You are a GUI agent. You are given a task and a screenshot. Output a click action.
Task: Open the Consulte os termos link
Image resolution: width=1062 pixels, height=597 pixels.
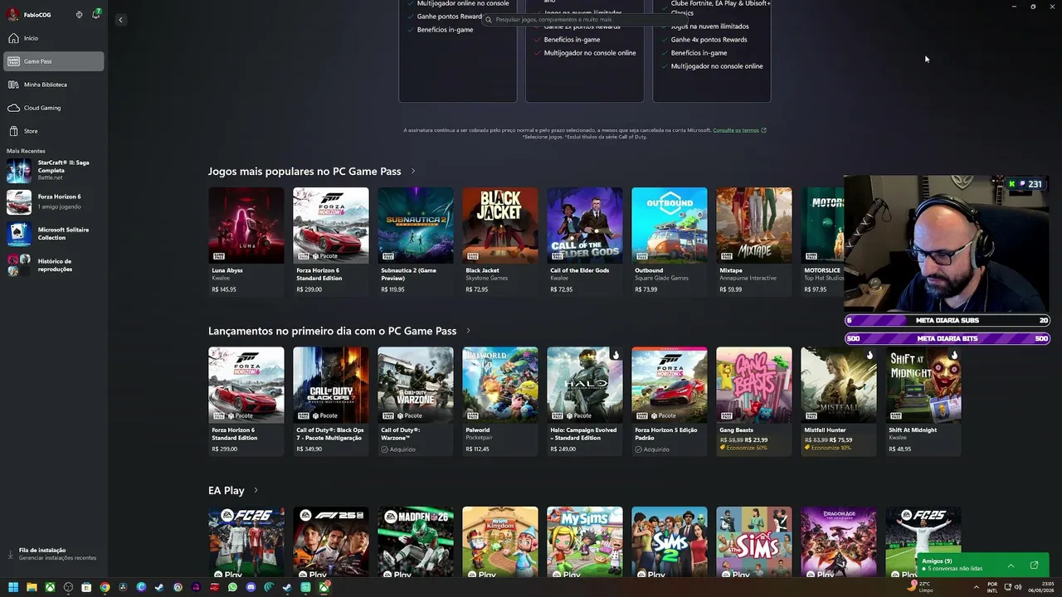(x=739, y=130)
